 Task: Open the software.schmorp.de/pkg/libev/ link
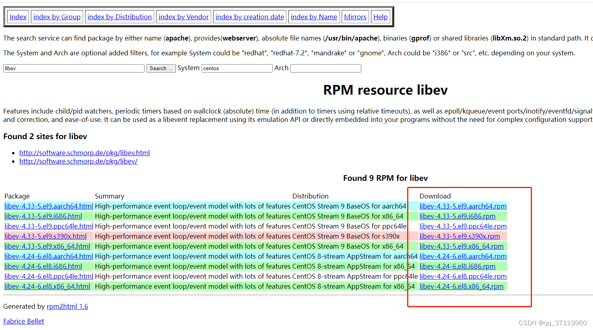click(78, 161)
